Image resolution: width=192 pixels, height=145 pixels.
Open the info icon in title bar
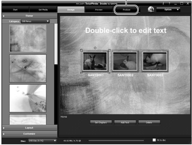coord(163,4)
